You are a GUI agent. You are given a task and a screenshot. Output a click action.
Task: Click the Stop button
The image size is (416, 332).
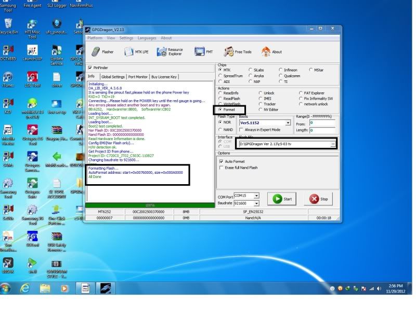[x=318, y=199]
